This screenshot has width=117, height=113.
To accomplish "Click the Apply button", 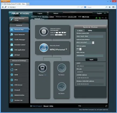I will coord(91,59).
